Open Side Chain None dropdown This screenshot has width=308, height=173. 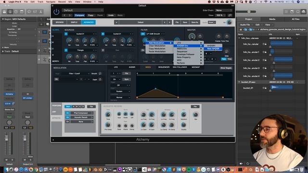pyautogui.click(x=223, y=10)
